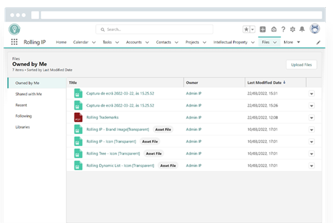Open Rolling Tree - Icon [Transparent] file

click(113, 153)
